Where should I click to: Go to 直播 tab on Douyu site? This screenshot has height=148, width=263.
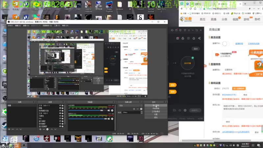point(213,19)
